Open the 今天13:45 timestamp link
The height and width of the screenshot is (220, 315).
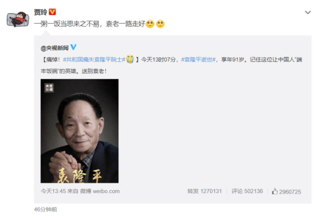(53, 191)
